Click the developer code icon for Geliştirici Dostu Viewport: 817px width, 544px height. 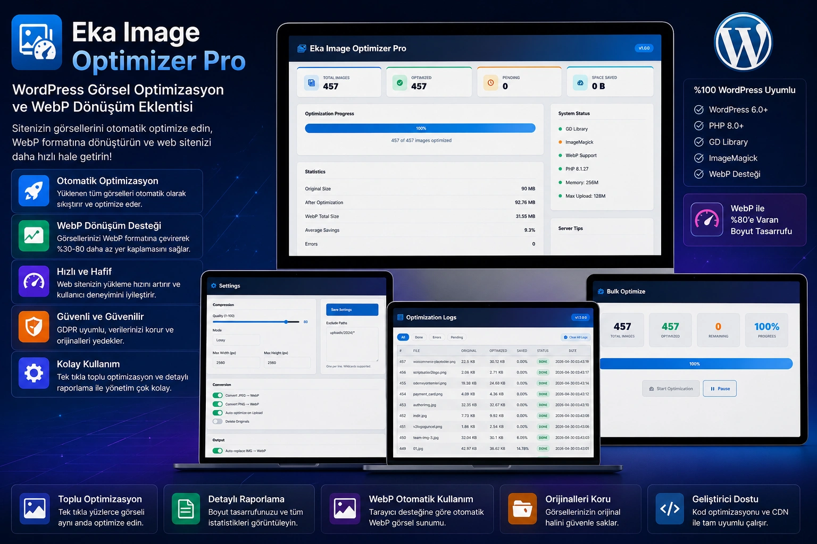(x=670, y=508)
